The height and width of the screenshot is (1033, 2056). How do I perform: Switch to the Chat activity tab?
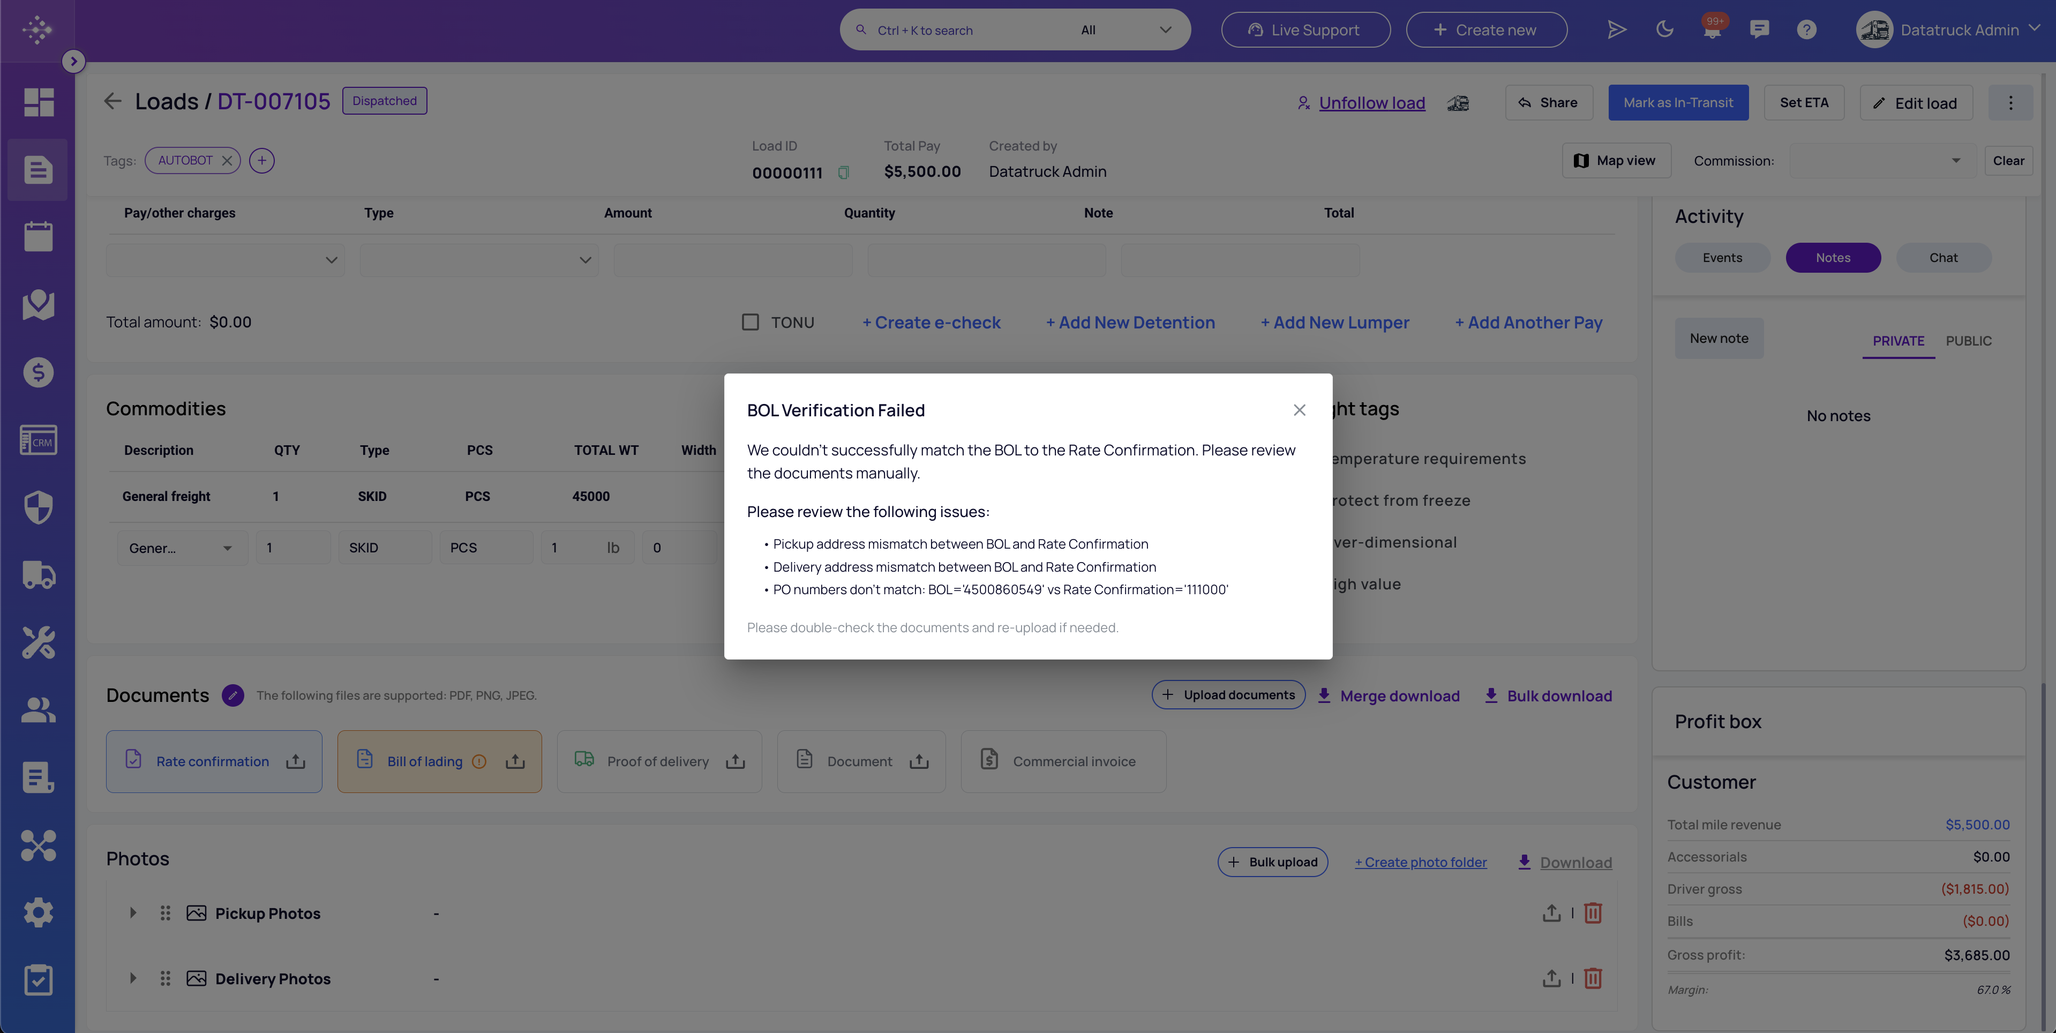pyautogui.click(x=1944, y=257)
